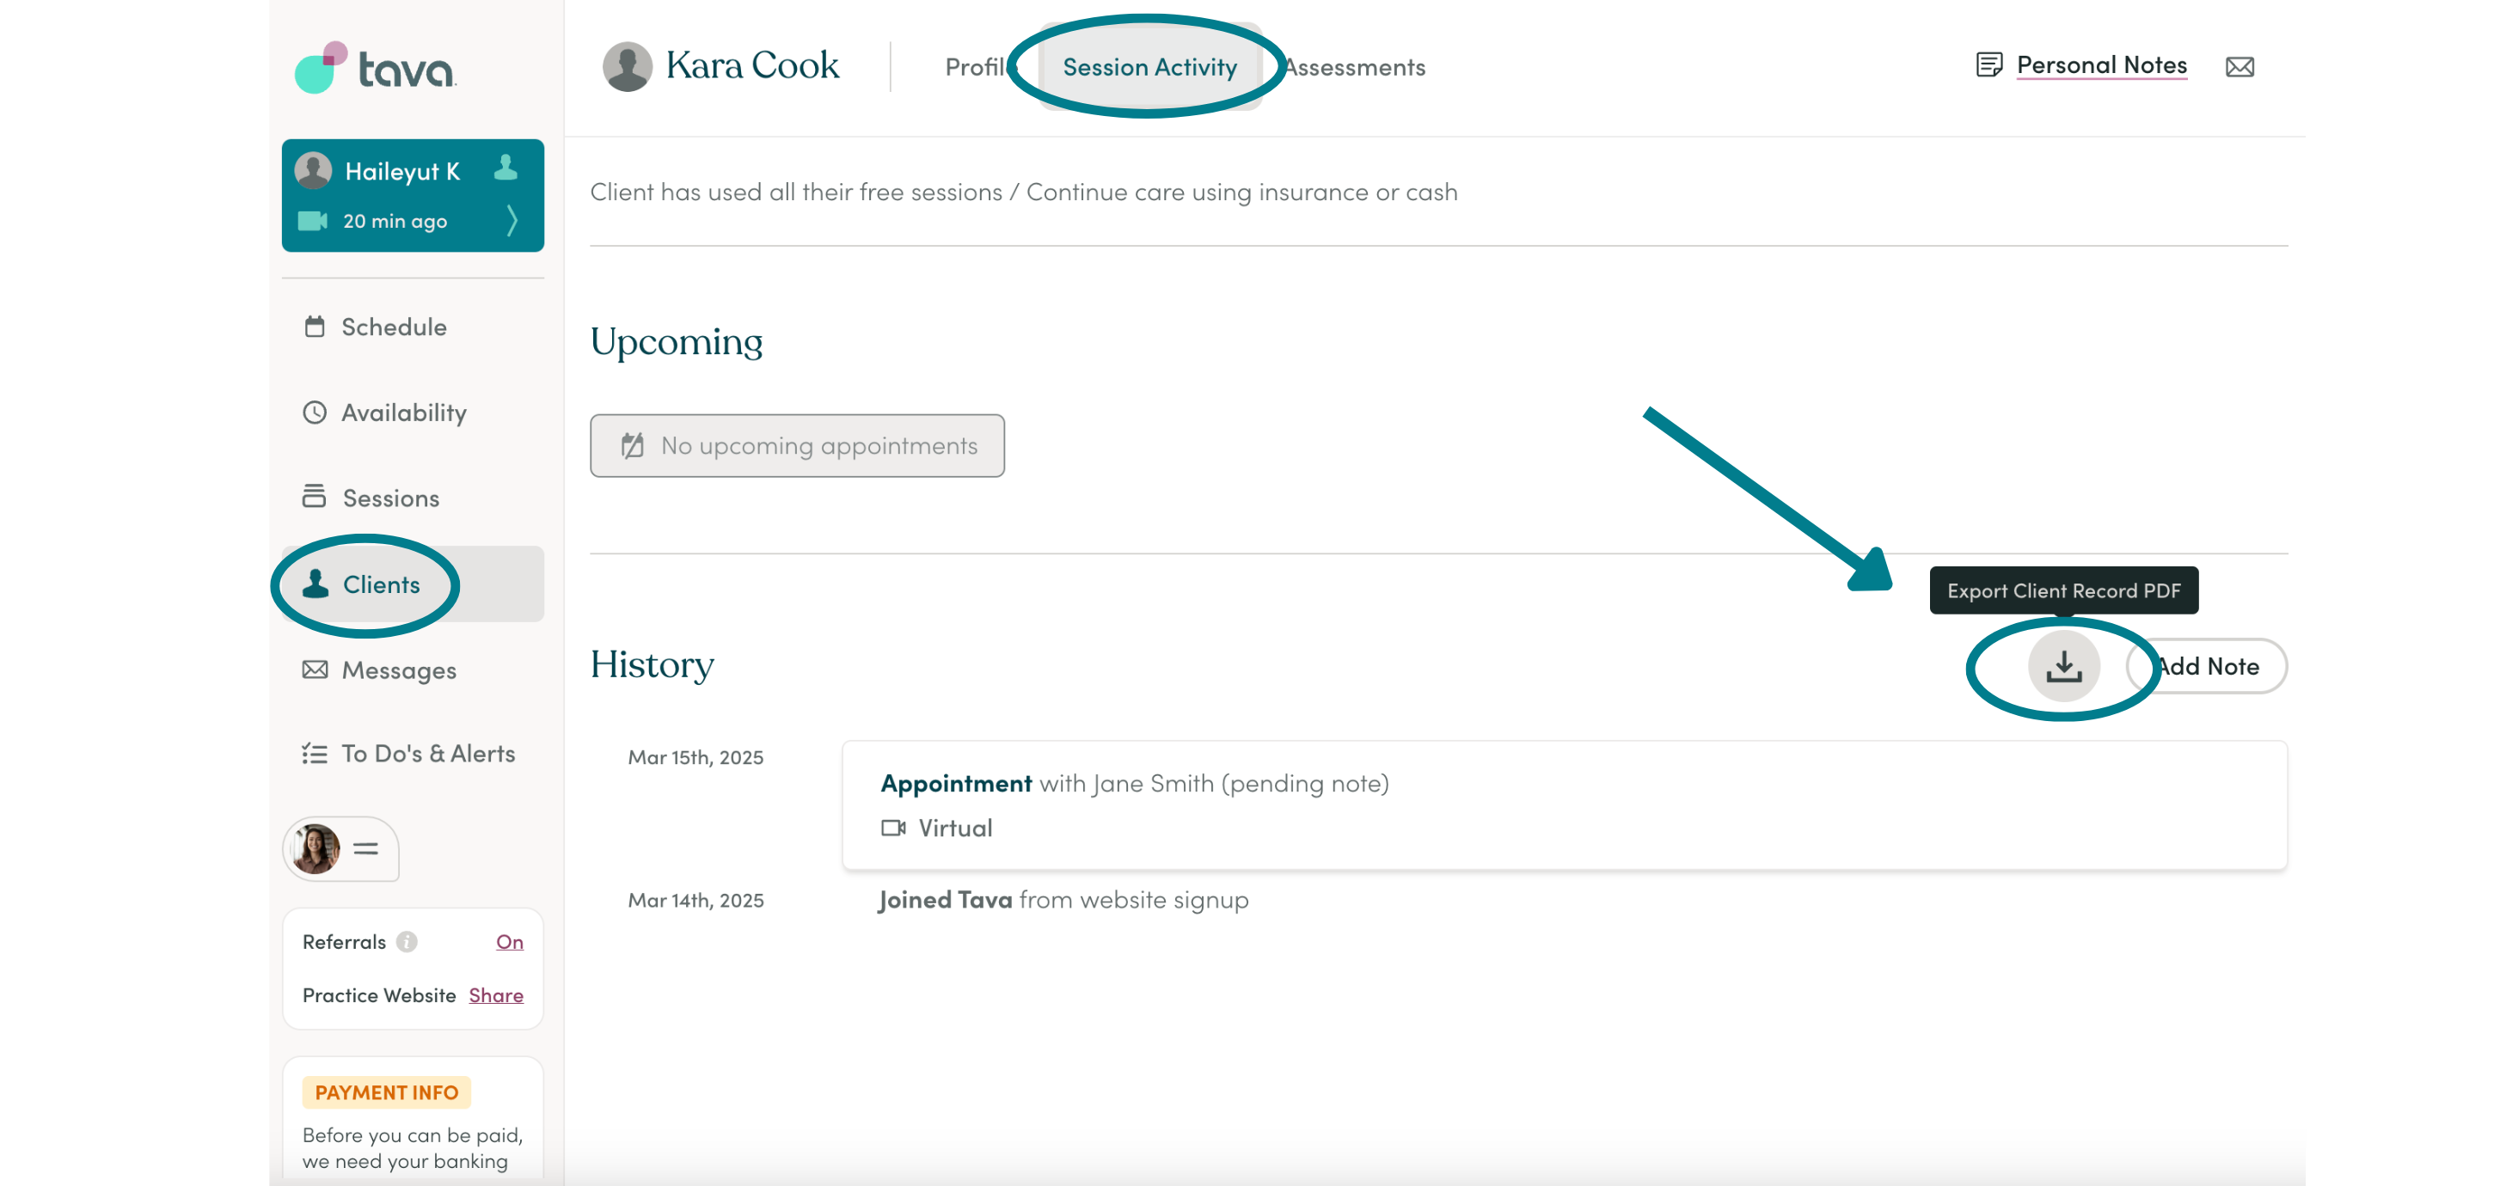
Task: Click the PAYMENT INFO badge
Action: [x=386, y=1091]
